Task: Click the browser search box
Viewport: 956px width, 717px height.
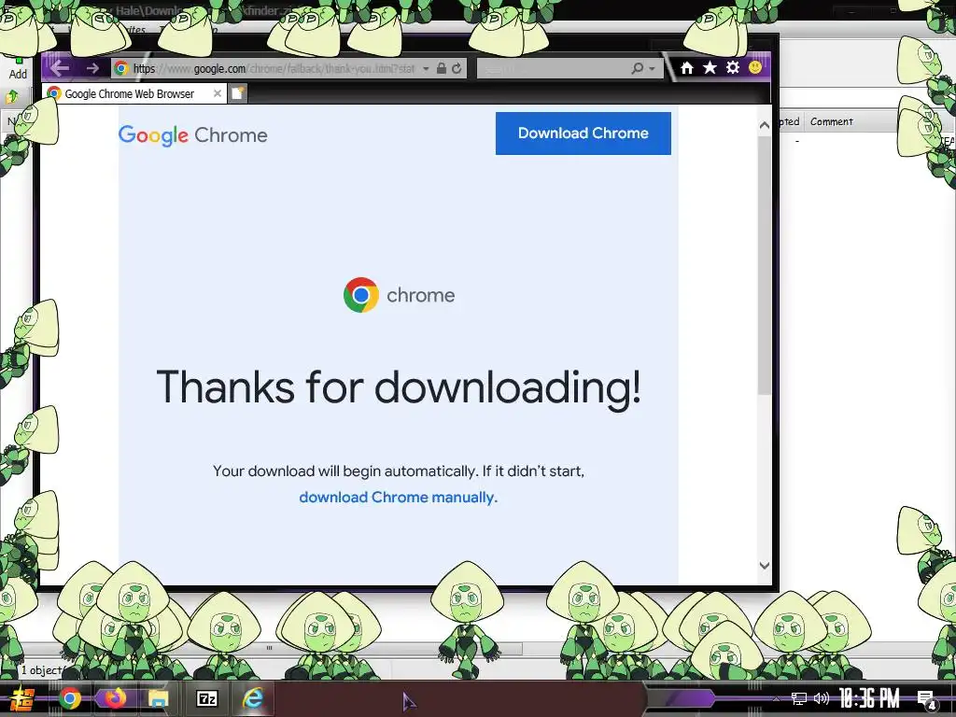Action: tap(553, 68)
